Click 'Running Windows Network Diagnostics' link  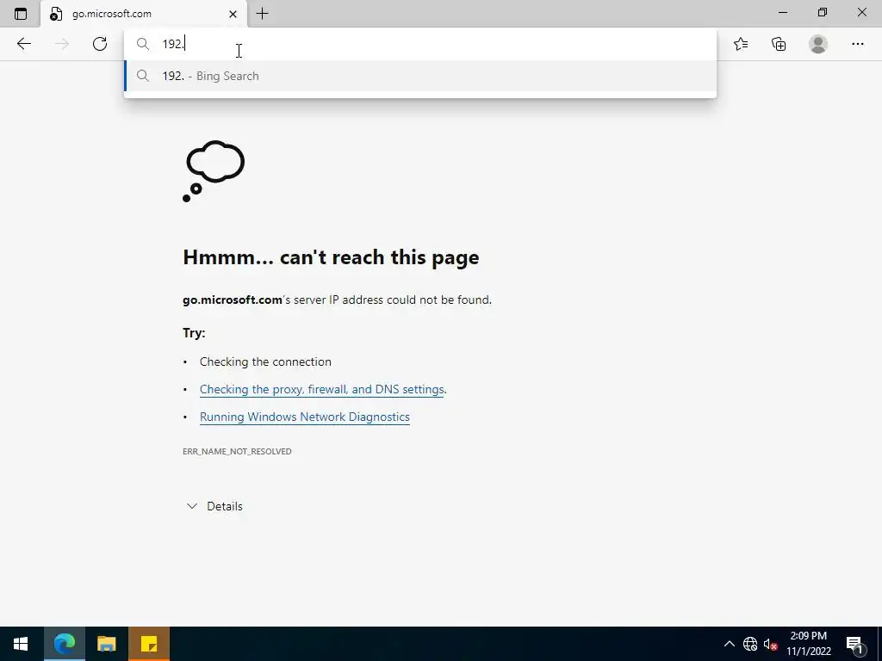[x=304, y=417]
